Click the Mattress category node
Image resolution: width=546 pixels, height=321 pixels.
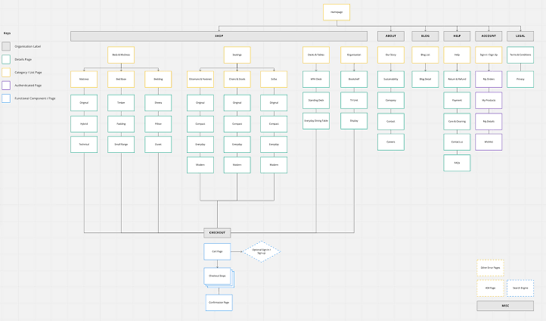click(x=84, y=79)
